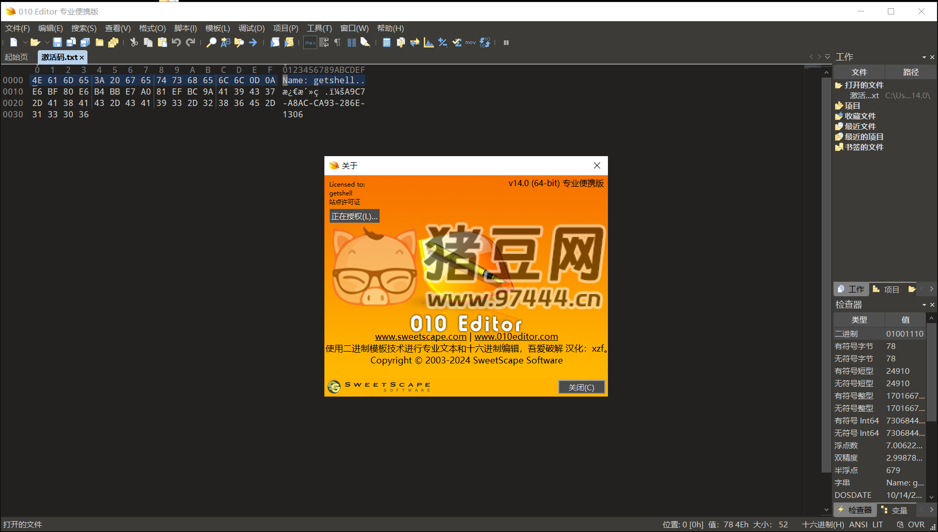The width and height of the screenshot is (938, 532).
Task: Click the Save file toolbar icon
Action: tap(57, 42)
